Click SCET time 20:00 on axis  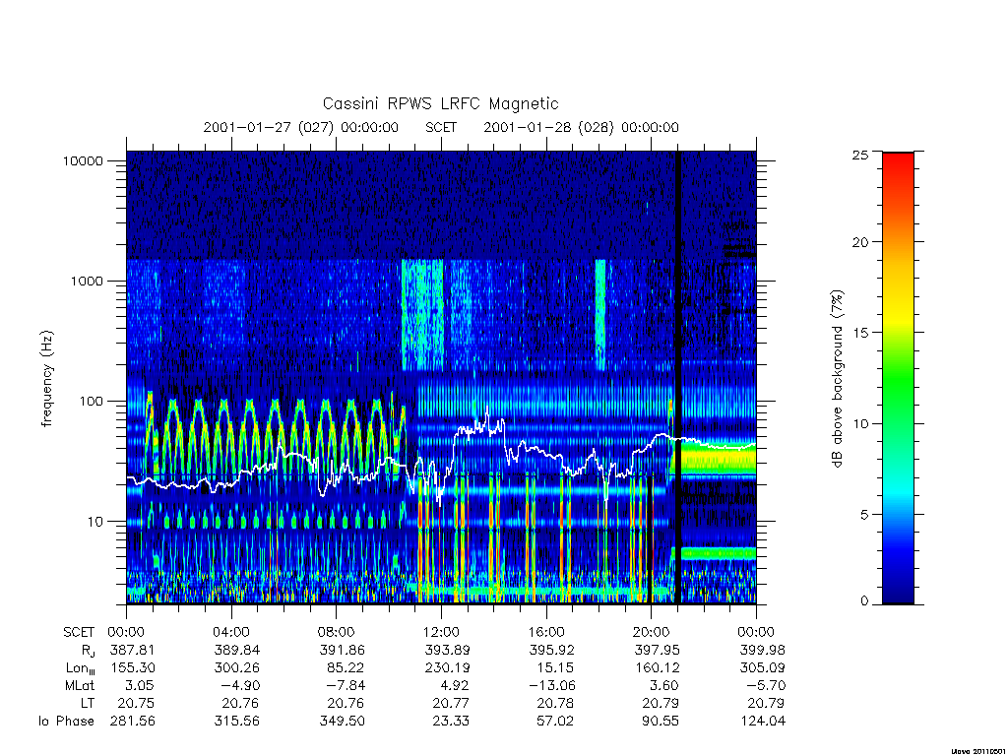click(x=652, y=633)
